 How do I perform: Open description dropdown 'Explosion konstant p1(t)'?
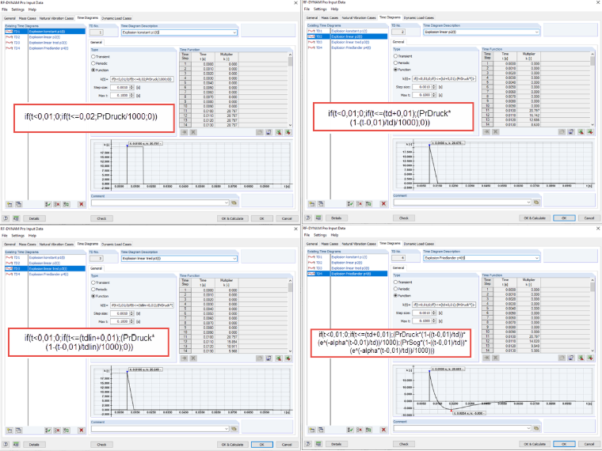pos(234,32)
